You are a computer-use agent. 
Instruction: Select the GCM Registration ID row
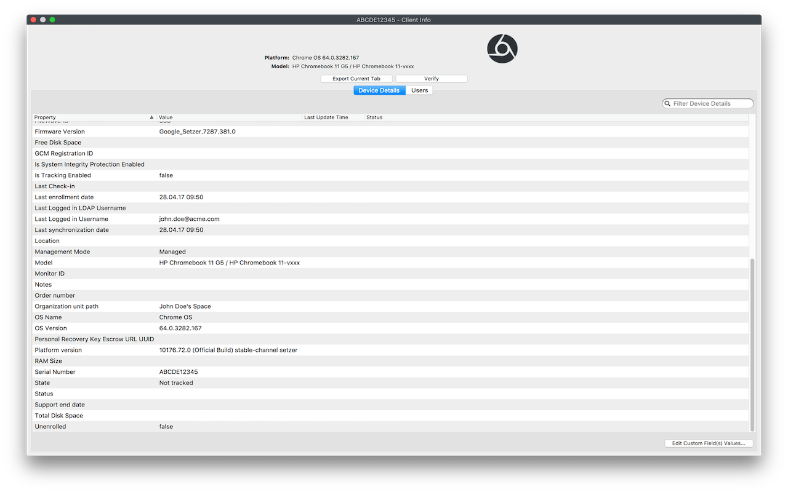(x=390, y=154)
